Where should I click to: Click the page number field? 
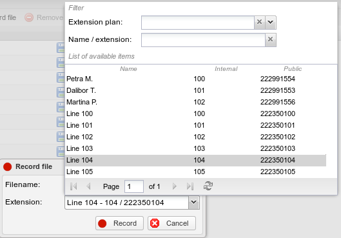pyautogui.click(x=133, y=186)
